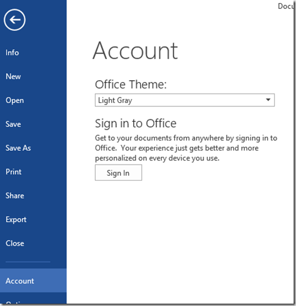This screenshot has height=306, width=296.
Task: Go to the Print page
Action: 14,172
